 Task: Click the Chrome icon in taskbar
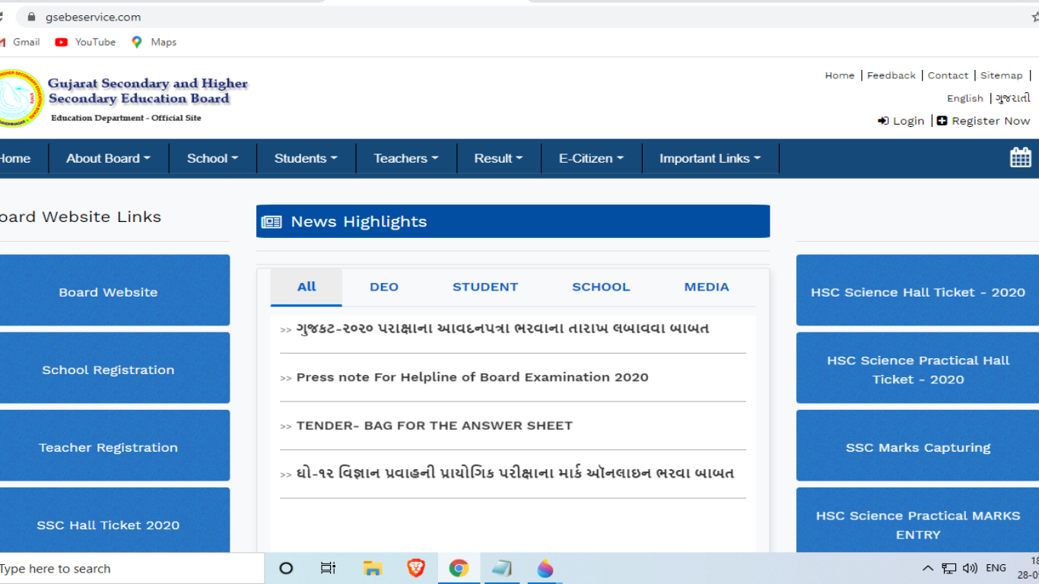pos(459,568)
